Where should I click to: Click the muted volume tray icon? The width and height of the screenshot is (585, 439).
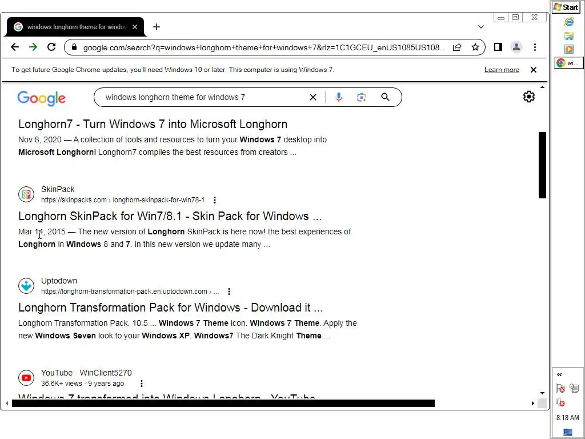coord(560,402)
